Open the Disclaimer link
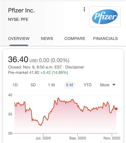Image resolution: width=126 pixels, height=143 pixels. tap(75, 67)
